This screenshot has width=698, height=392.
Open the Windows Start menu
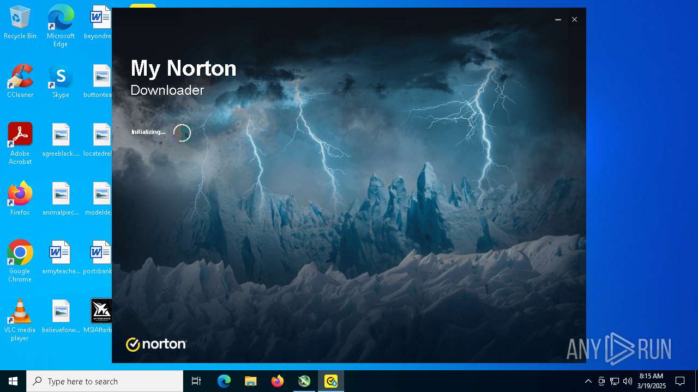[13, 381]
